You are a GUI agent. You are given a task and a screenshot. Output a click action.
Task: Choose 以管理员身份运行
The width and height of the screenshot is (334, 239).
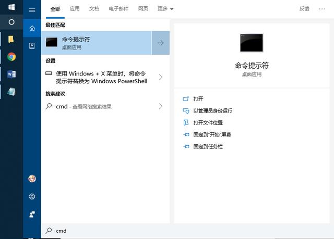tap(213, 111)
